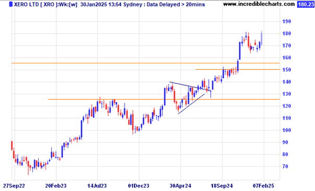Select the lower ascending triangle trendline
This screenshot has height=191, width=315.
[192, 104]
